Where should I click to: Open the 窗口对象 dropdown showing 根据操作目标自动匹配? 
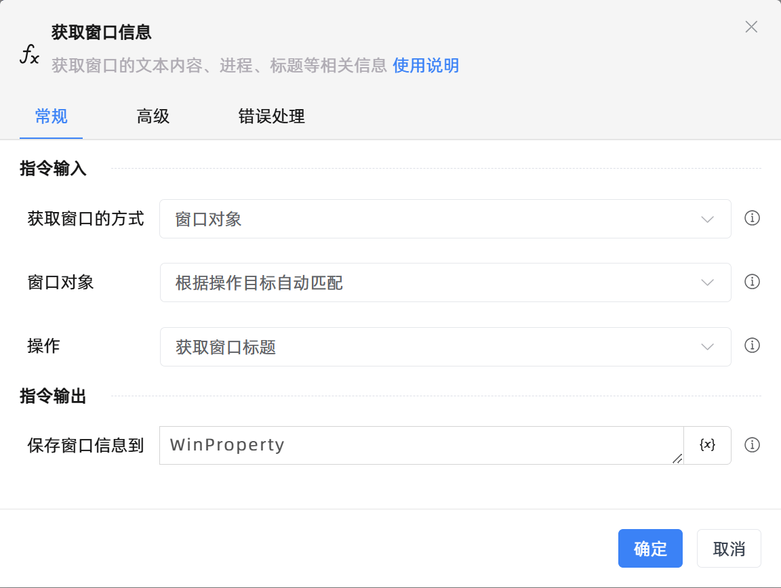point(445,282)
